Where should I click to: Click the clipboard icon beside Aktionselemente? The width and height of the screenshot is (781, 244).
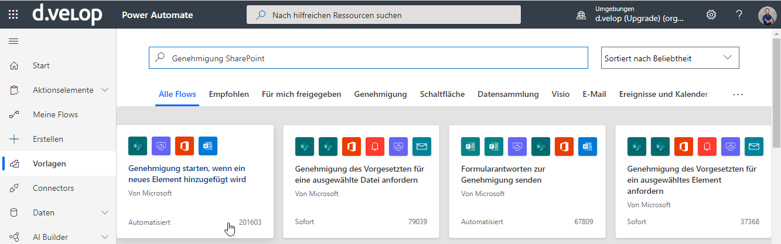15,90
